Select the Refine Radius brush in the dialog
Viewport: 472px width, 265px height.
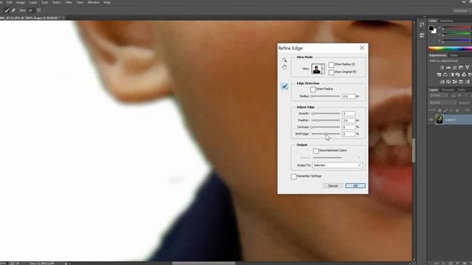[285, 87]
